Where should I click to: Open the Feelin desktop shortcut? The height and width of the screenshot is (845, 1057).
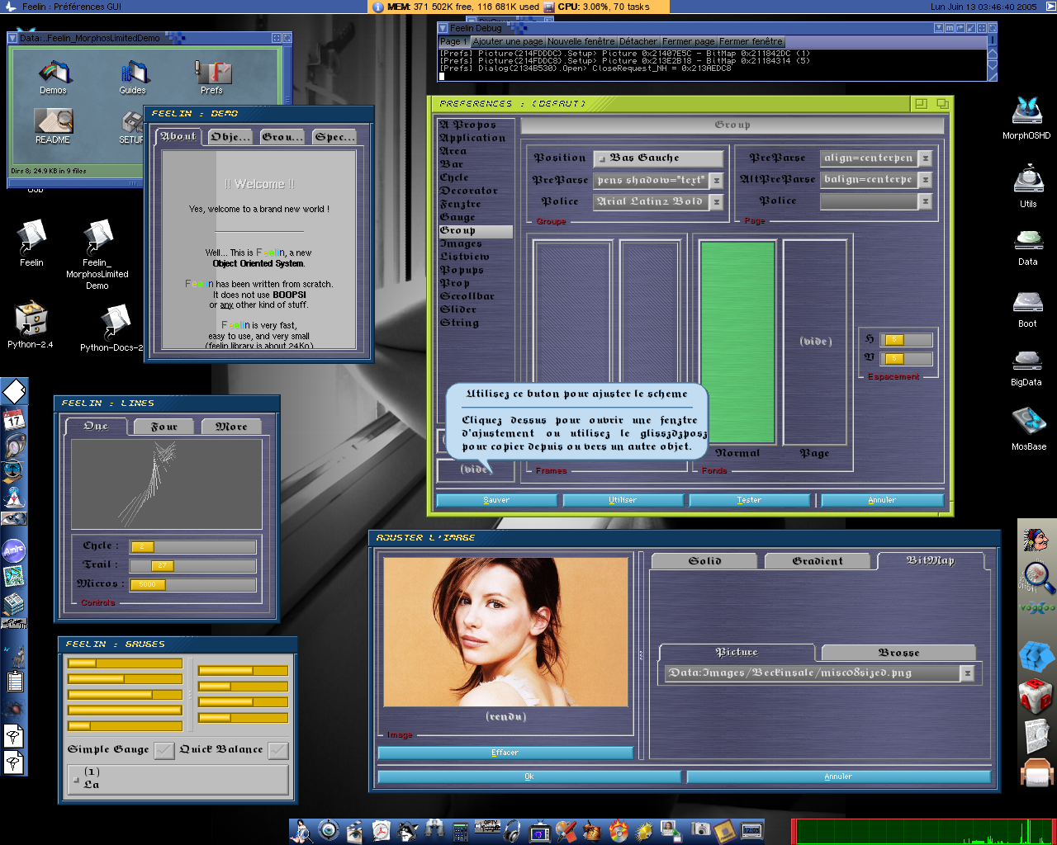coord(31,238)
